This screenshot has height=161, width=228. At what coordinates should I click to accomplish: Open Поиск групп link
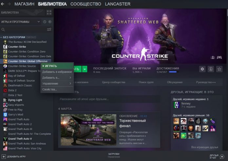[x=146, y=82]
